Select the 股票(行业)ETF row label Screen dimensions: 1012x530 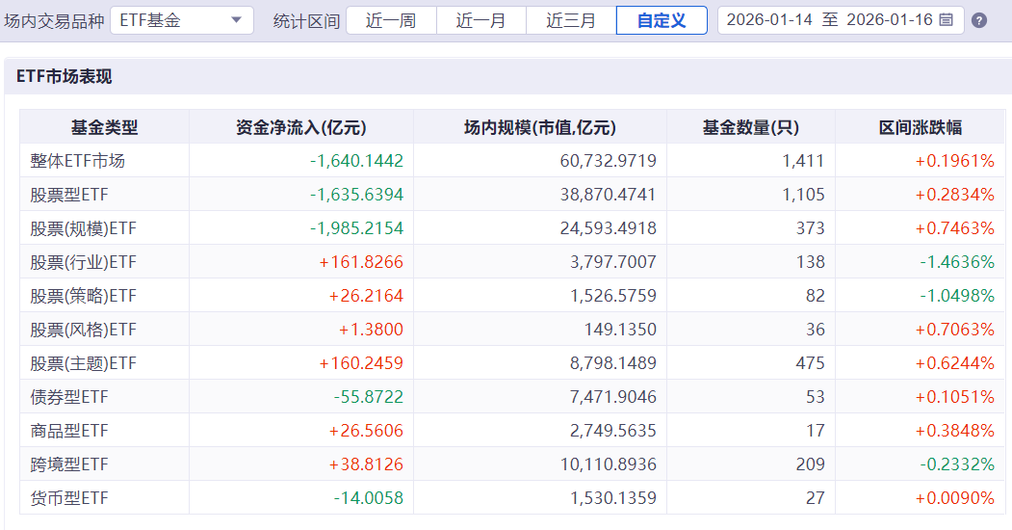(x=83, y=262)
